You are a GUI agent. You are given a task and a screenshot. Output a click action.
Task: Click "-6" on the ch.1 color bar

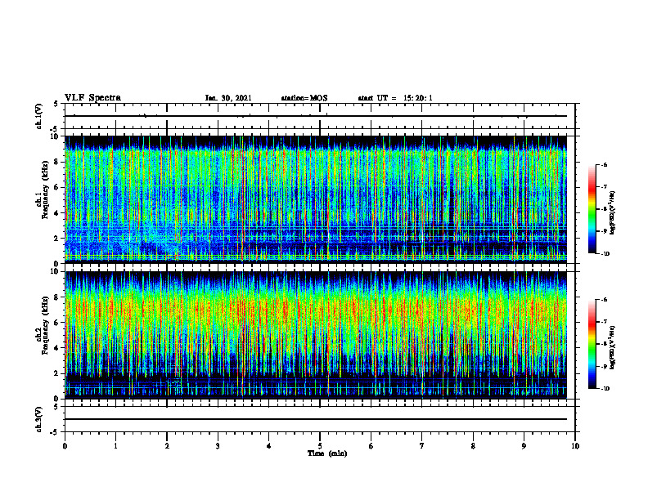[604, 165]
